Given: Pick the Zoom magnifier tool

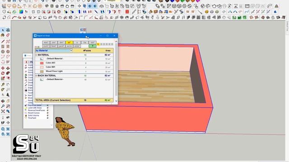Looking at the screenshot, I should pos(3,106).
